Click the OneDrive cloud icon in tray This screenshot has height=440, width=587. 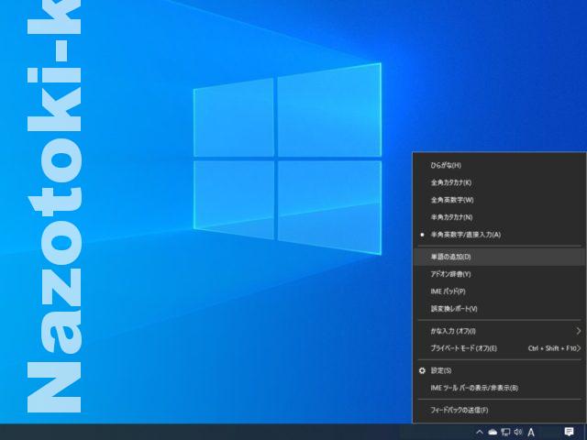coord(493,432)
